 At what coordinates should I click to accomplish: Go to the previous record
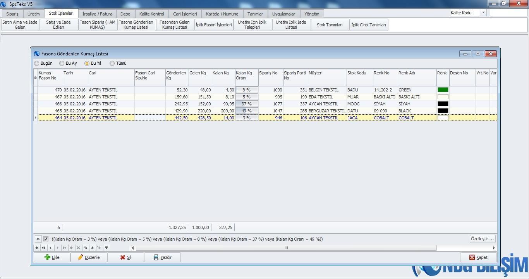point(50,248)
